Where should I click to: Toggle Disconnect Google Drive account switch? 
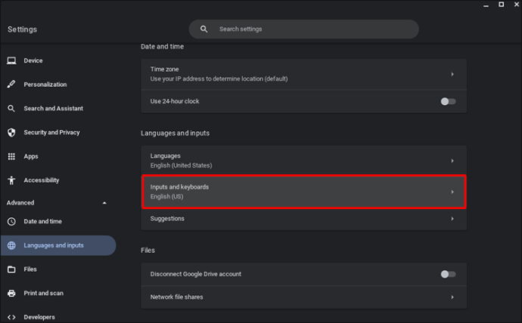coord(448,274)
